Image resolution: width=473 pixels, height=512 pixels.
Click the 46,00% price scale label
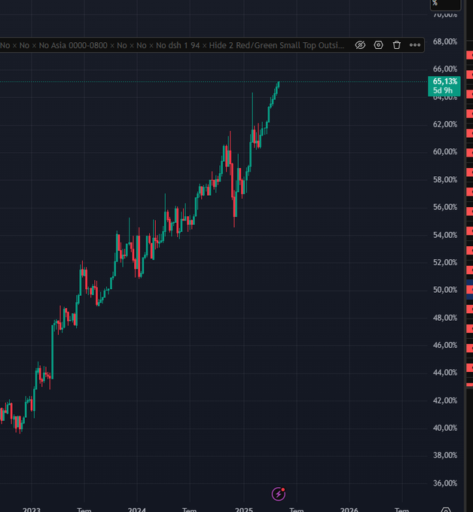(445, 345)
